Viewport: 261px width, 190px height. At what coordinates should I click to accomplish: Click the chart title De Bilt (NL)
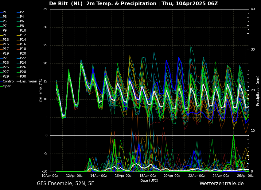point(66,3)
